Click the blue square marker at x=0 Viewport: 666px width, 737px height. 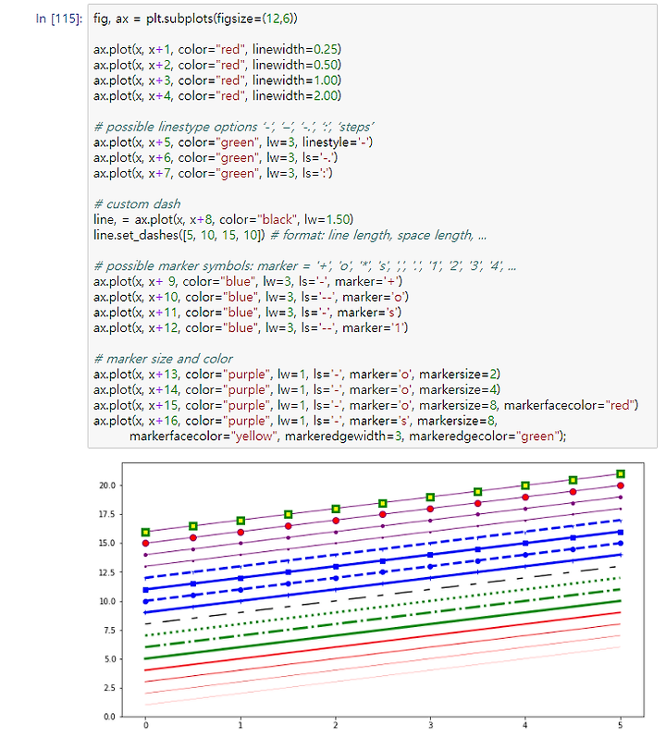[146, 590]
